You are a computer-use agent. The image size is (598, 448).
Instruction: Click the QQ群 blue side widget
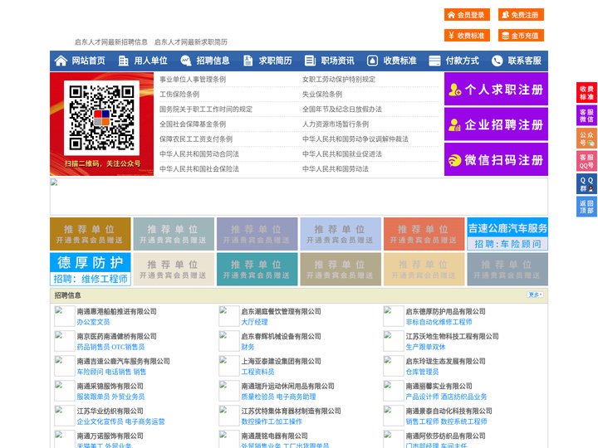tap(586, 184)
